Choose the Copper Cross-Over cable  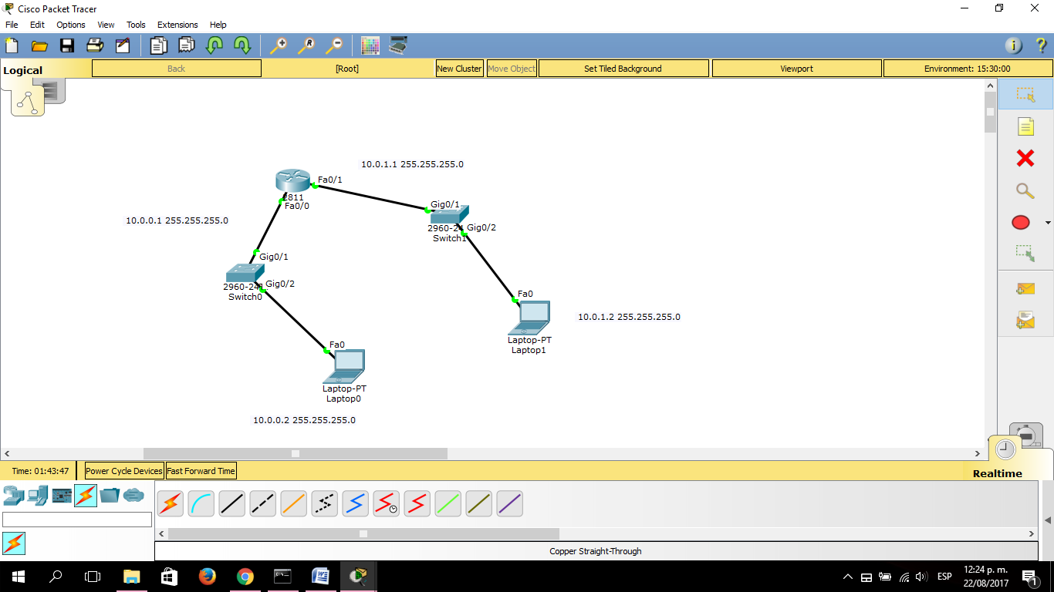pos(262,503)
